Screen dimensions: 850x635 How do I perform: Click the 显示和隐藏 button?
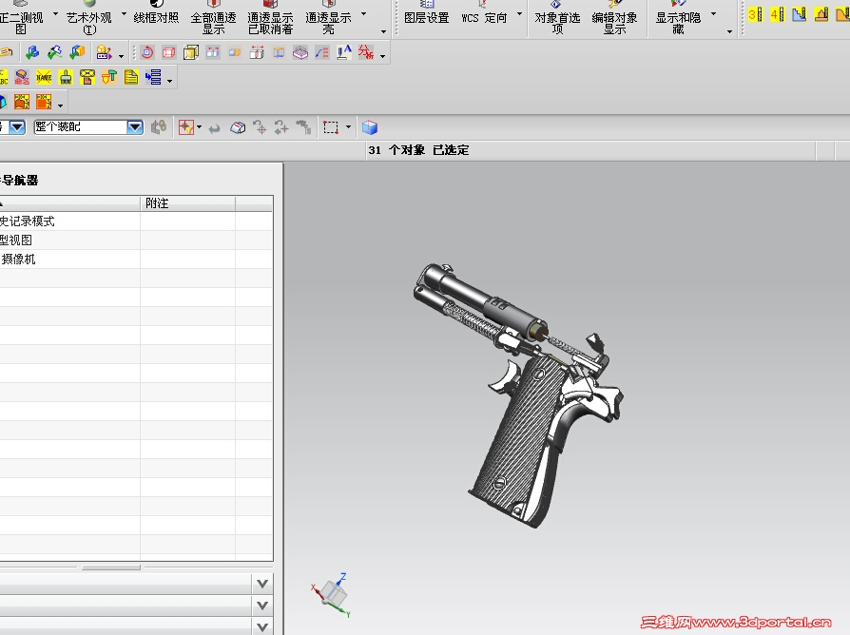tap(678, 18)
